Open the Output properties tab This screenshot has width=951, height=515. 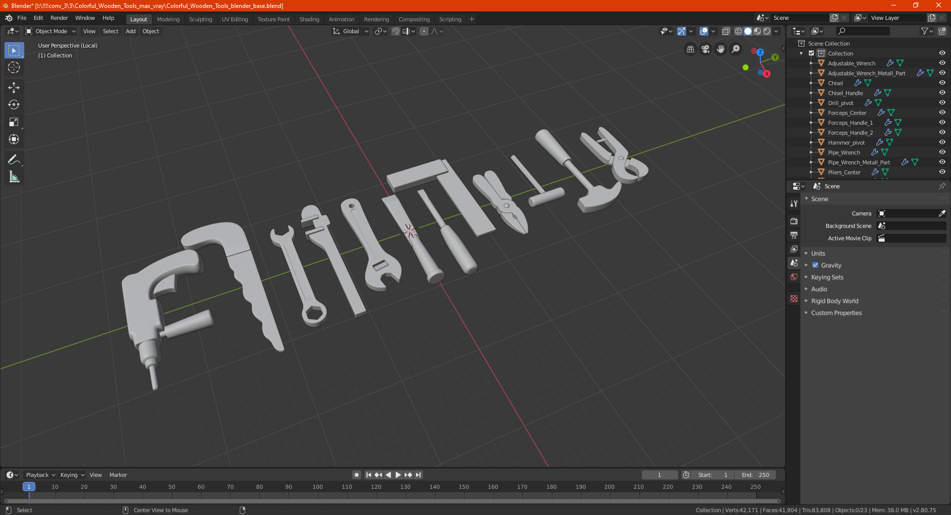tap(794, 235)
